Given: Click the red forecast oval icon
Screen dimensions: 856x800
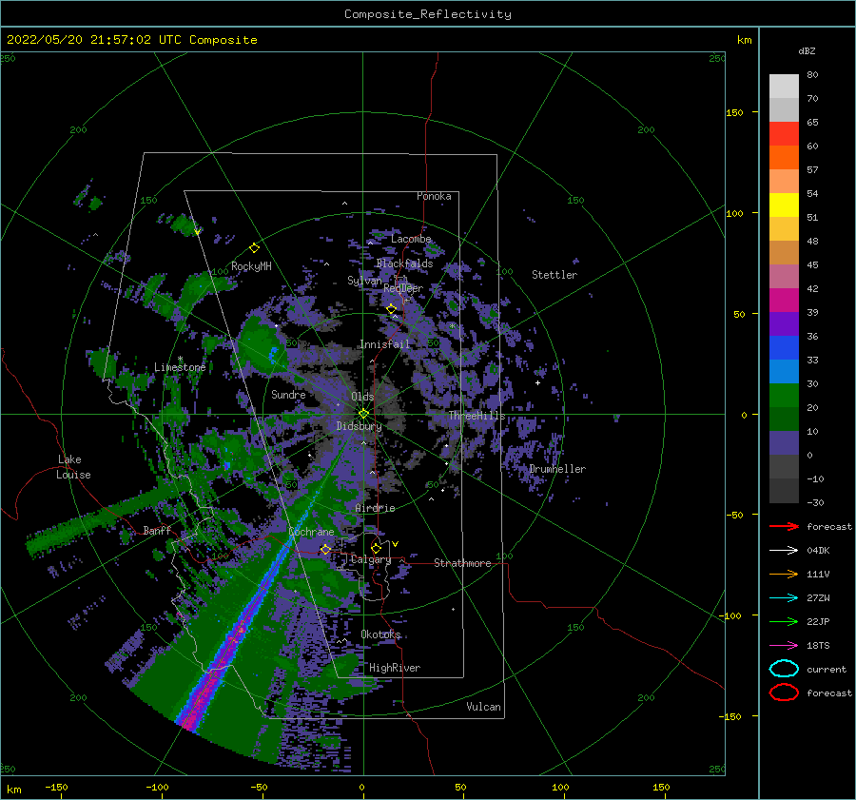Looking at the screenshot, I should coord(784,693).
